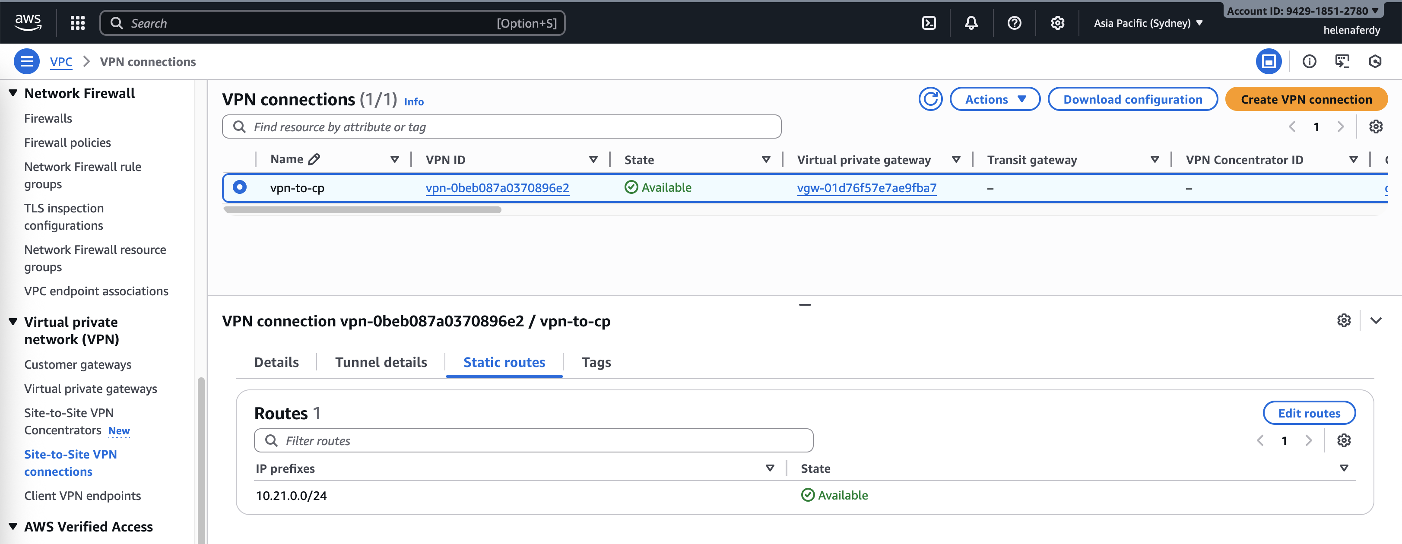Open AWS CloudShell terminal icon
This screenshot has width=1402, height=544.
point(929,23)
